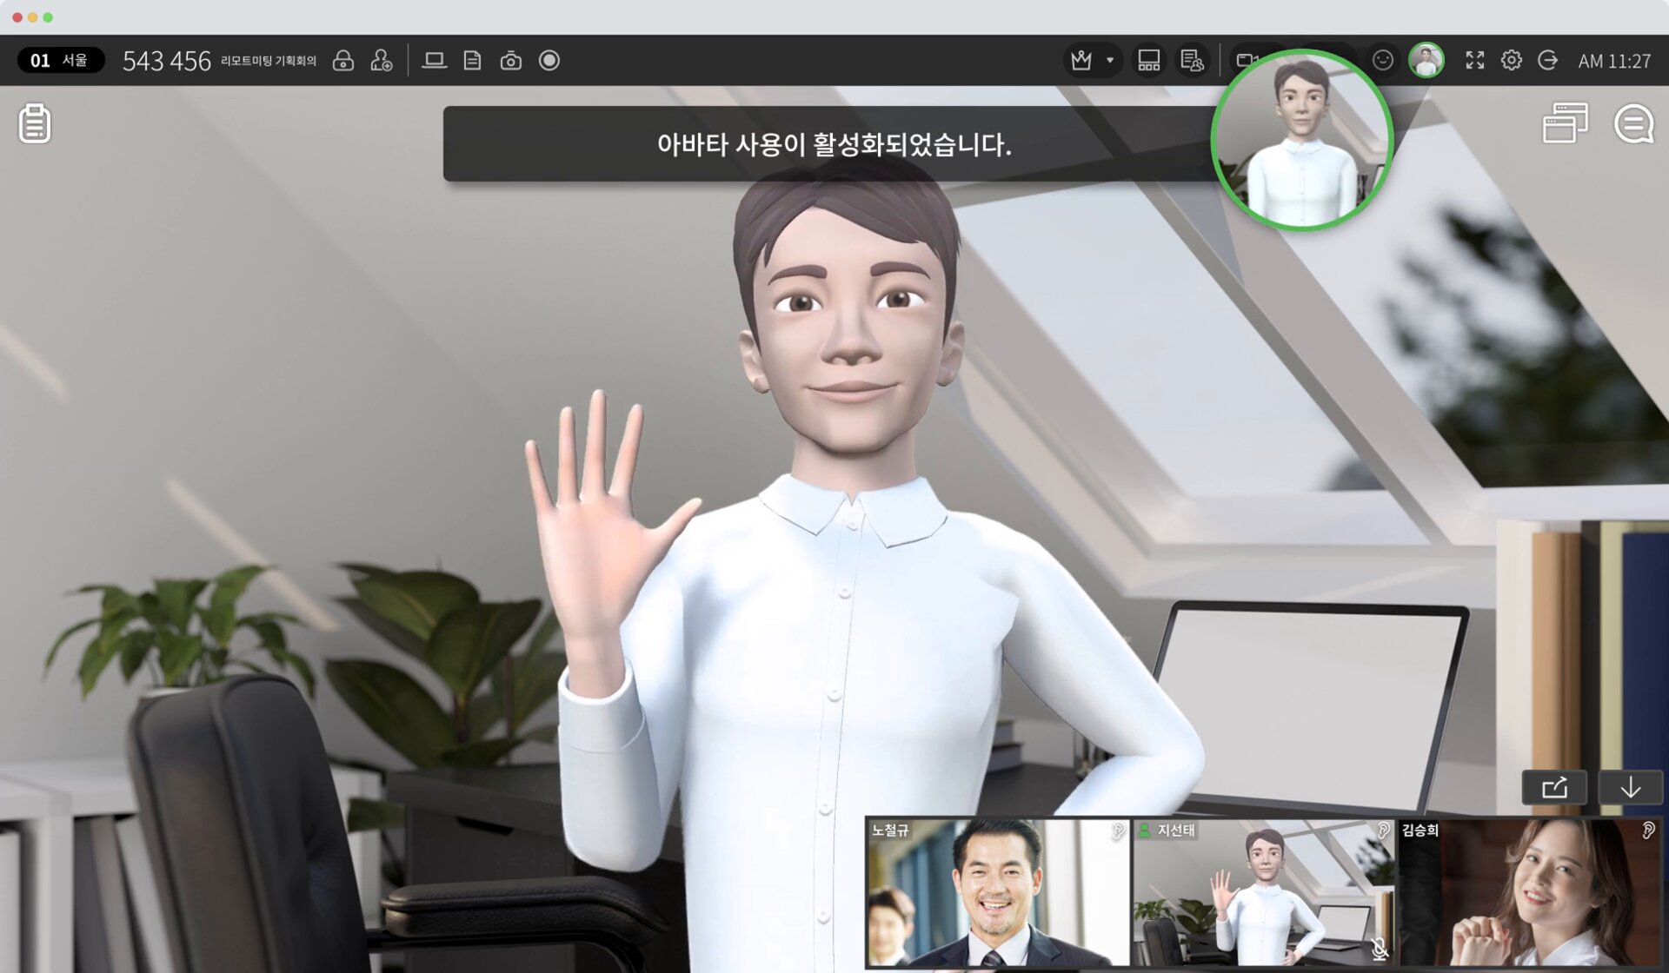The image size is (1669, 973).
Task: Toggle listen mode on 김승희's video
Action: click(x=1649, y=831)
